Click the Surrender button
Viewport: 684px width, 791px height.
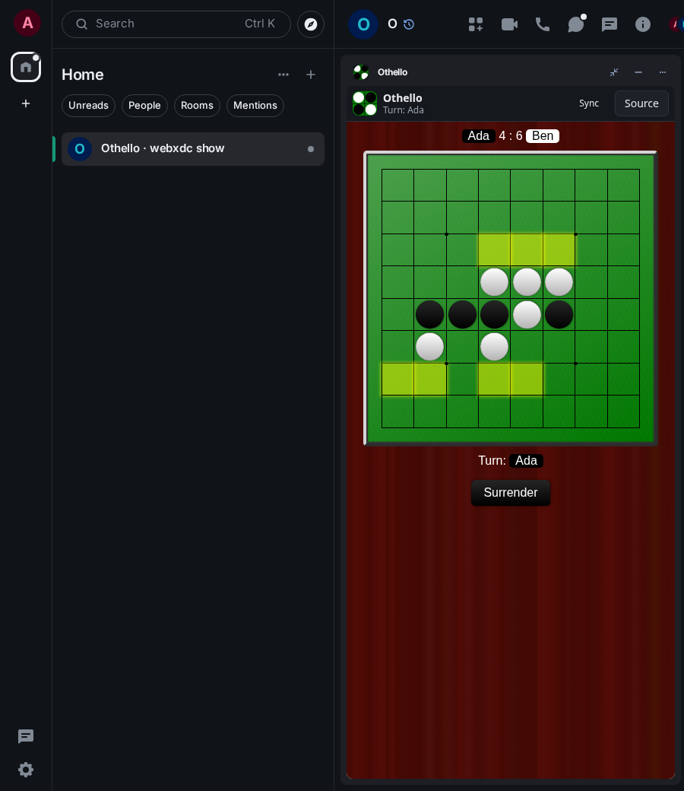click(510, 492)
